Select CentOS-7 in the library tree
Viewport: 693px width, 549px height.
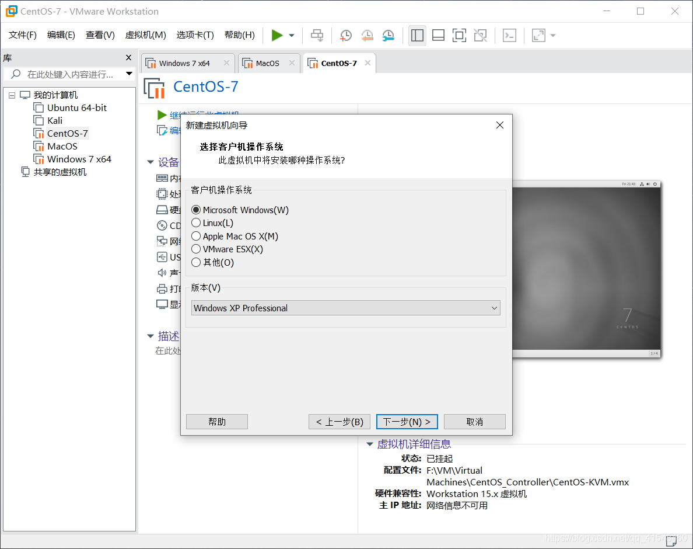pyautogui.click(x=67, y=133)
